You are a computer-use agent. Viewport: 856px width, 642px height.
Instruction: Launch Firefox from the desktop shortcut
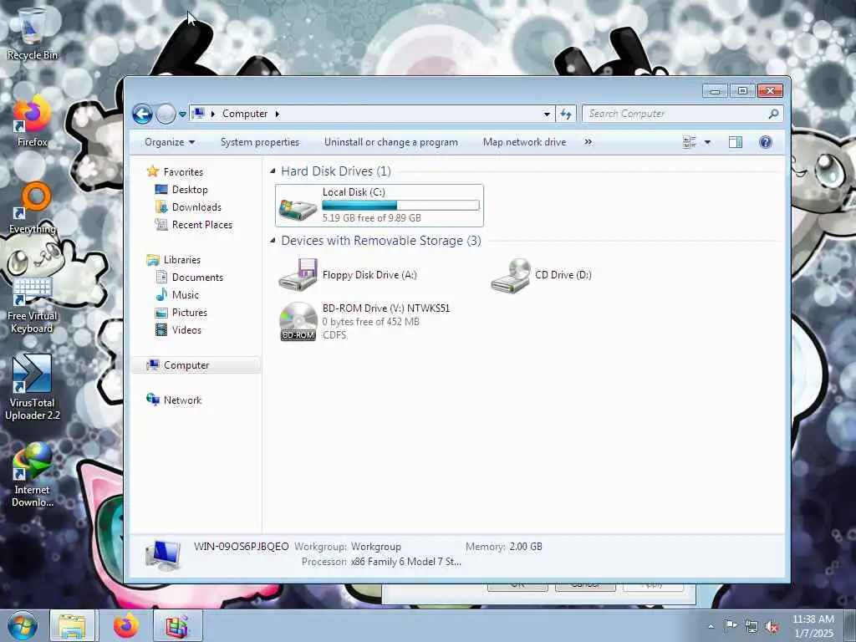click(32, 122)
